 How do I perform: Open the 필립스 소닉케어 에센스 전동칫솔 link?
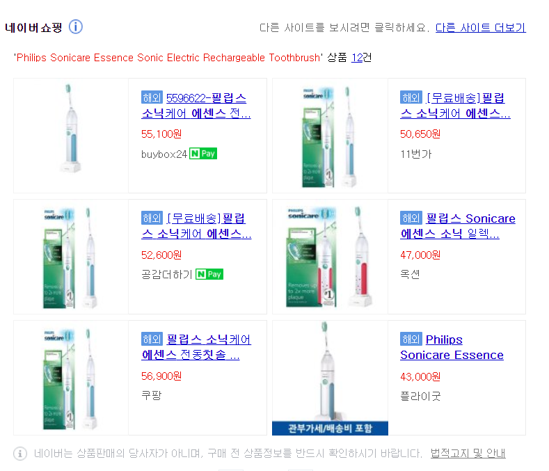pos(196,347)
